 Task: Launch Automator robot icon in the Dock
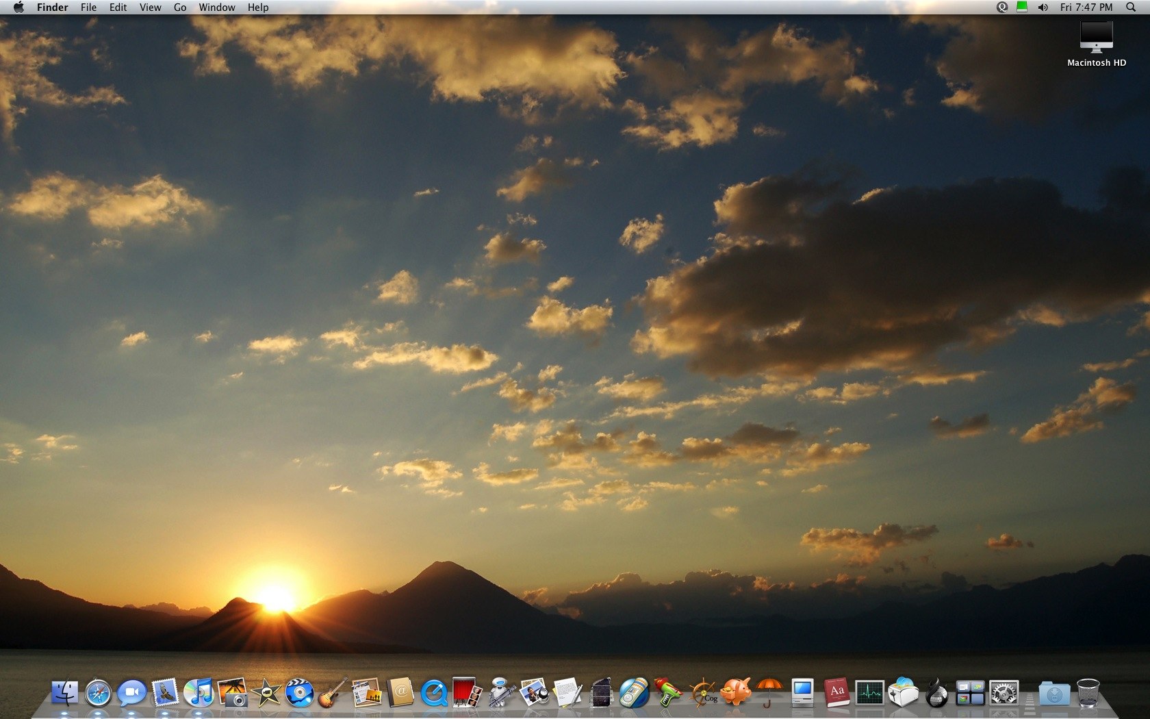[x=500, y=693]
